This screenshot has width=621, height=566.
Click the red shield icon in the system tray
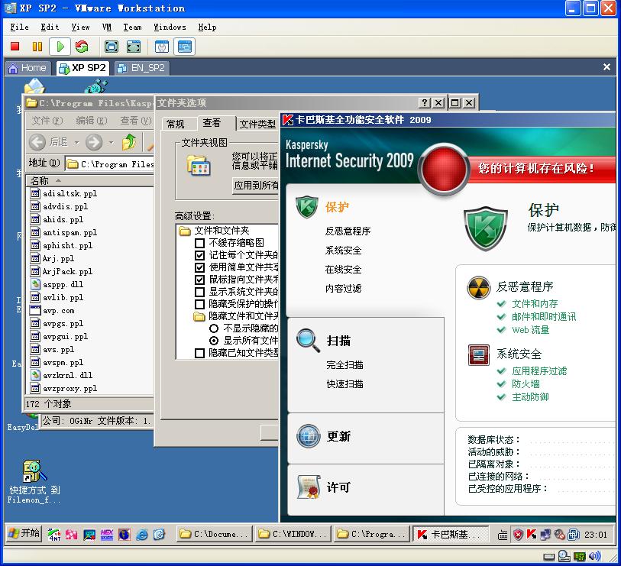tap(518, 535)
